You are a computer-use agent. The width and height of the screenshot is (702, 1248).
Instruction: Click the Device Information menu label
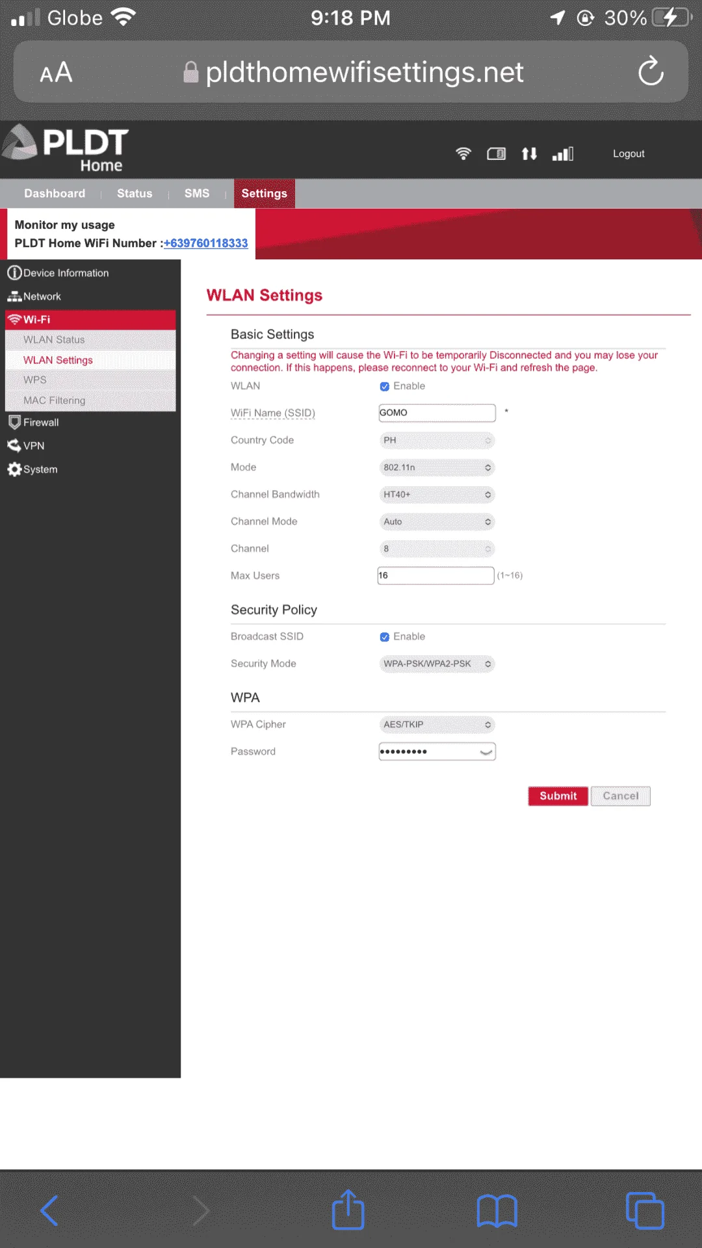[66, 273]
